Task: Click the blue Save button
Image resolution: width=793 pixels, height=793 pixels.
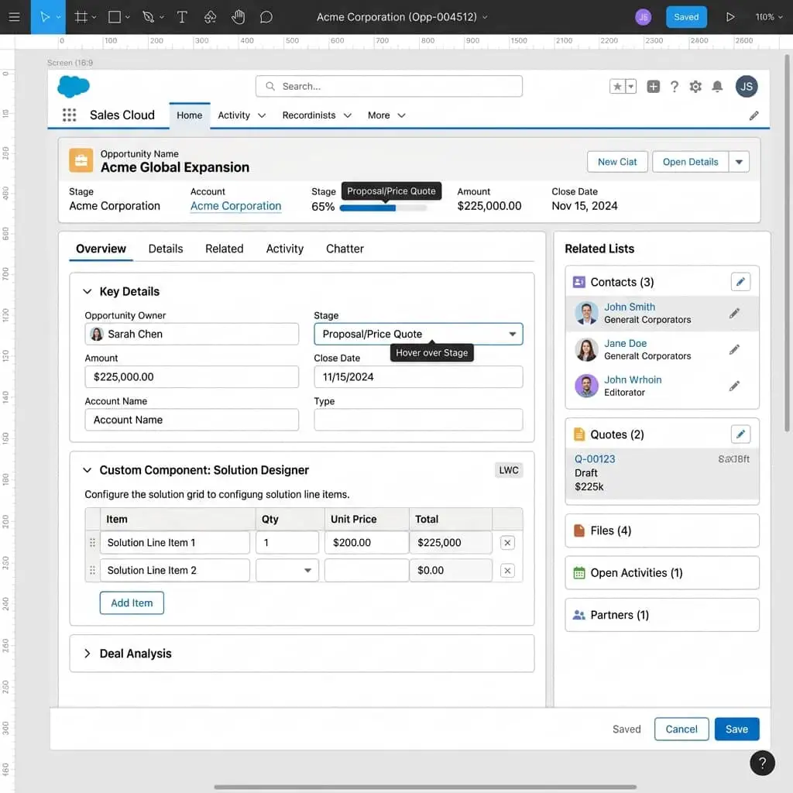Action: click(736, 729)
